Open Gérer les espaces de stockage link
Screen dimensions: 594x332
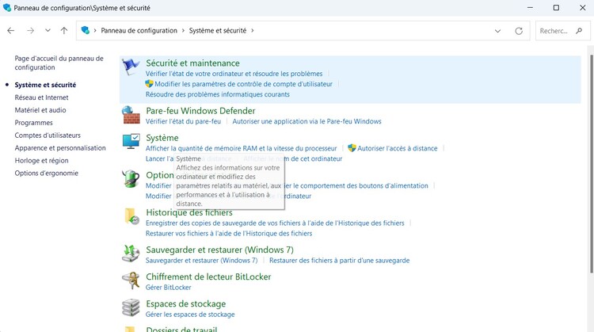[x=190, y=315]
